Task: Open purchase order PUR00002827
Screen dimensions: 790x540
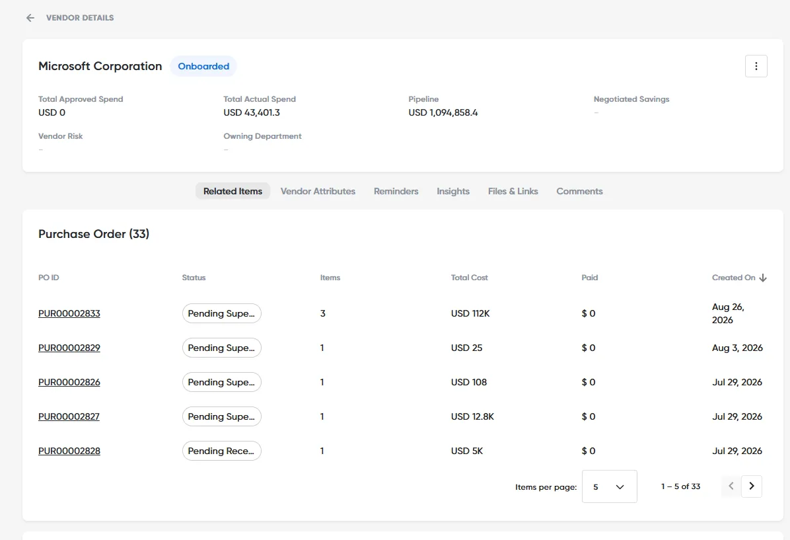Action: point(69,416)
